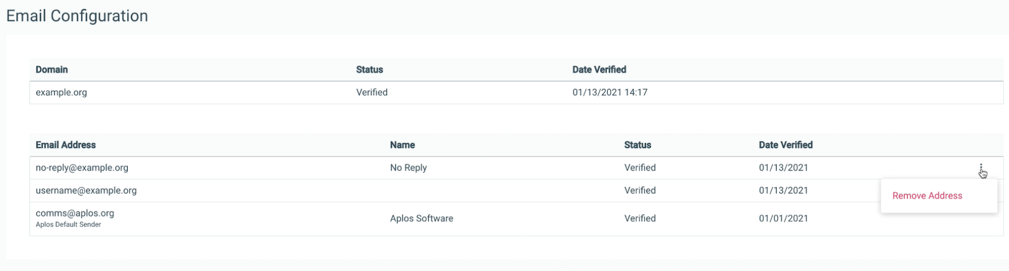
Task: Click the Status header in email table
Action: click(638, 145)
